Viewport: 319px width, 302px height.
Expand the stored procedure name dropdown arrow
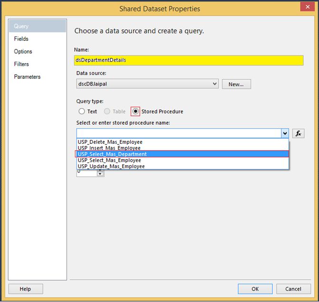[284, 133]
